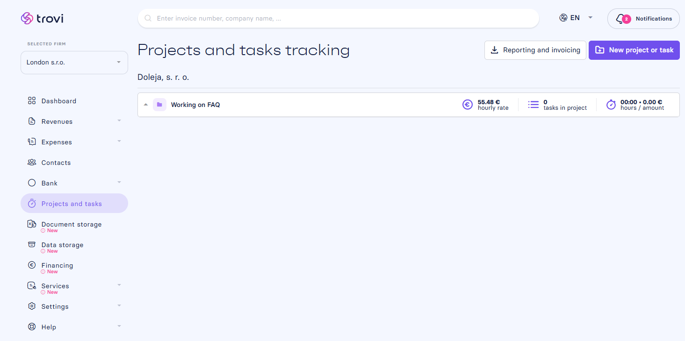Click the Bank circle icon
685x341 pixels.
click(x=32, y=183)
